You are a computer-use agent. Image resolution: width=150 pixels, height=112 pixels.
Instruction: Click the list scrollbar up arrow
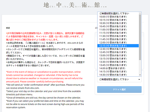(140, 13)
